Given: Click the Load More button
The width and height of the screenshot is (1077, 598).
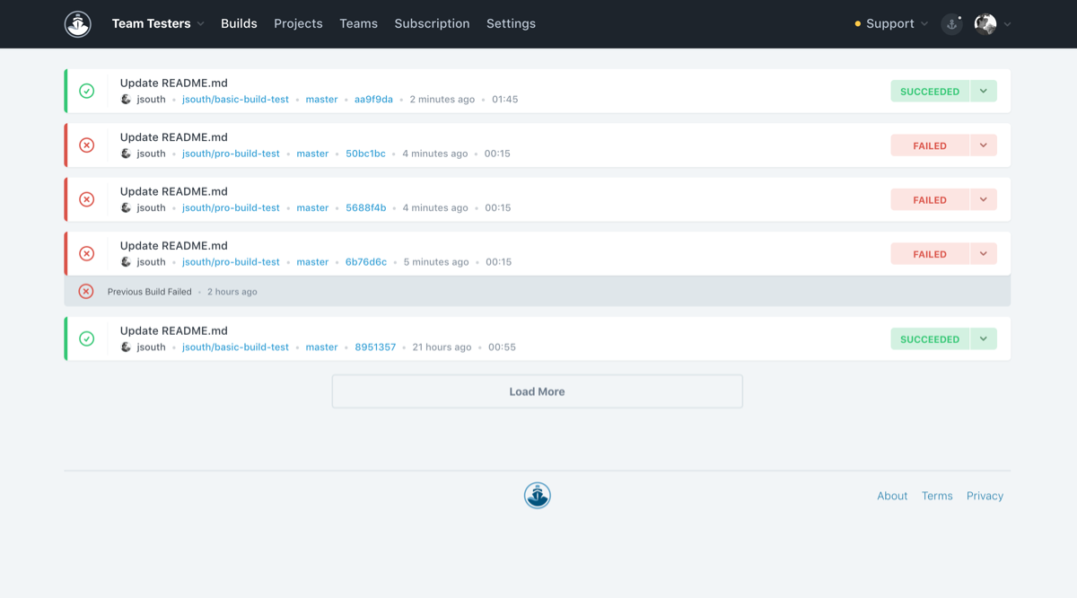Looking at the screenshot, I should (x=537, y=391).
